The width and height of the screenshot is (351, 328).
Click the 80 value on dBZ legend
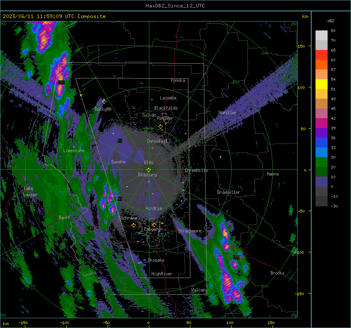click(333, 31)
